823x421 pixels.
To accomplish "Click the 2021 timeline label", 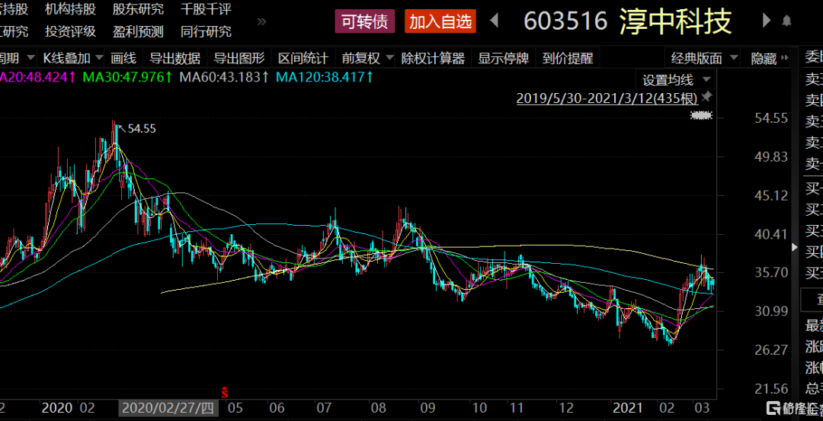I will click(x=628, y=408).
